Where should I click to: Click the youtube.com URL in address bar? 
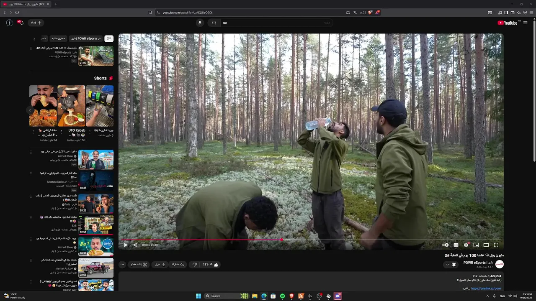[x=188, y=13]
